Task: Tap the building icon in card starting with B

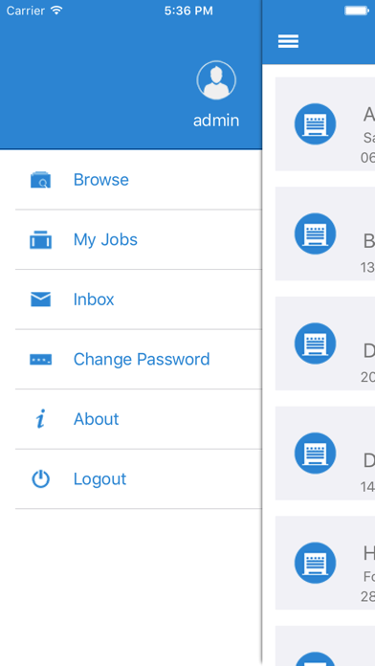Action: coord(315,233)
